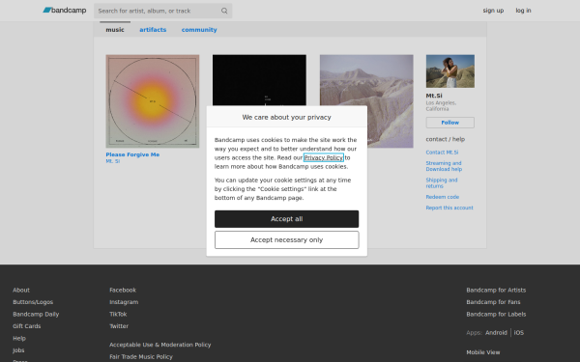The width and height of the screenshot is (580, 362).
Task: Open the black album cover thumbnail
Action: [x=259, y=80]
